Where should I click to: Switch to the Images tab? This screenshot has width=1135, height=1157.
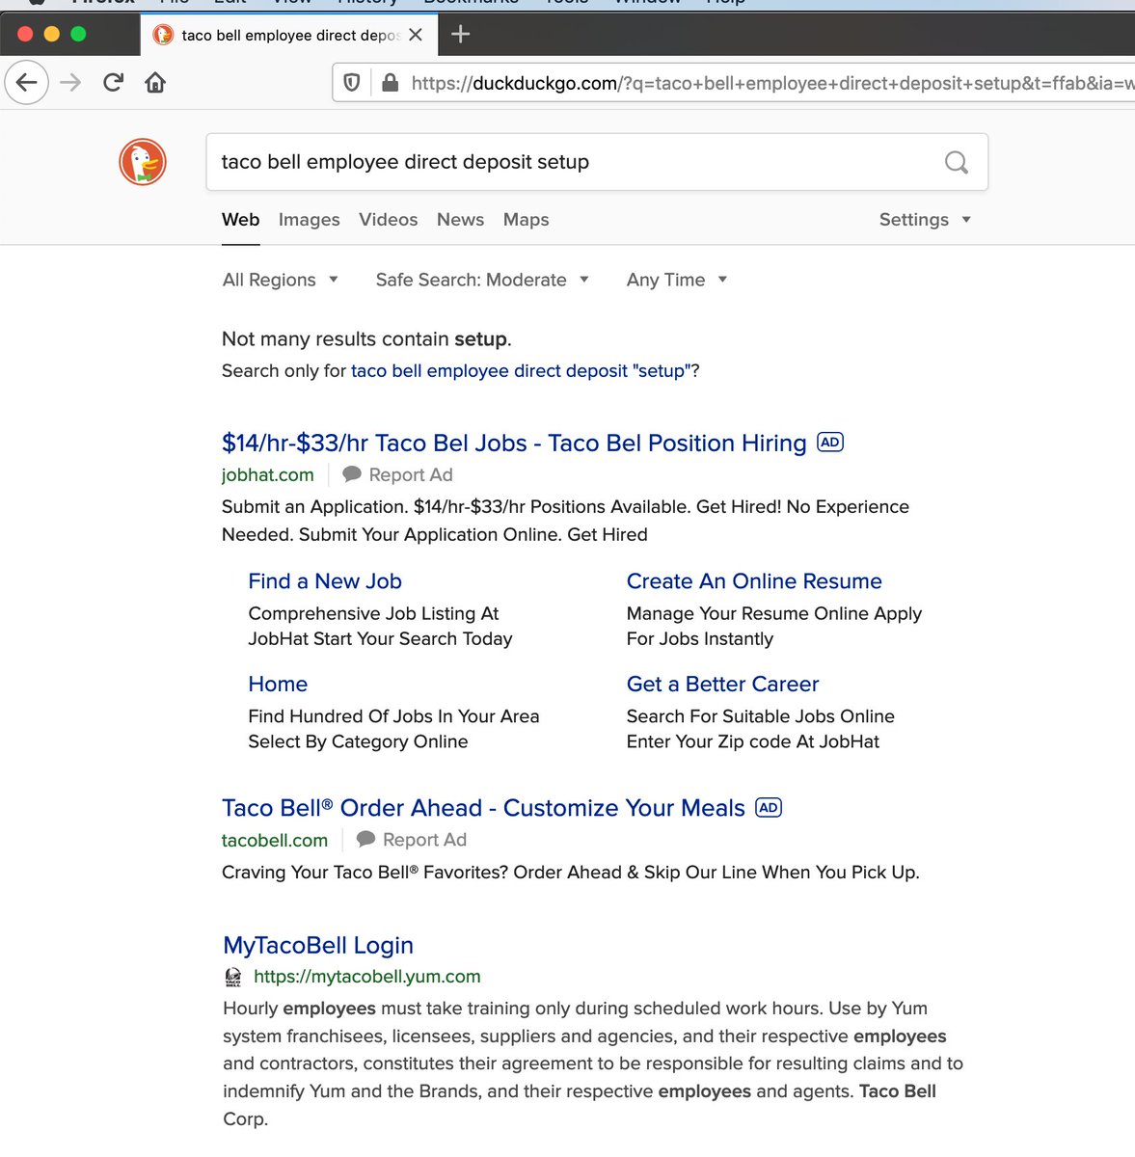point(310,220)
